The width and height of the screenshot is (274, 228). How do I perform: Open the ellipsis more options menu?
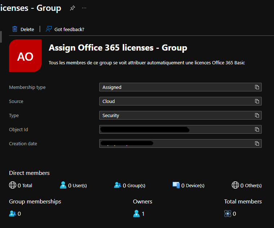point(84,8)
